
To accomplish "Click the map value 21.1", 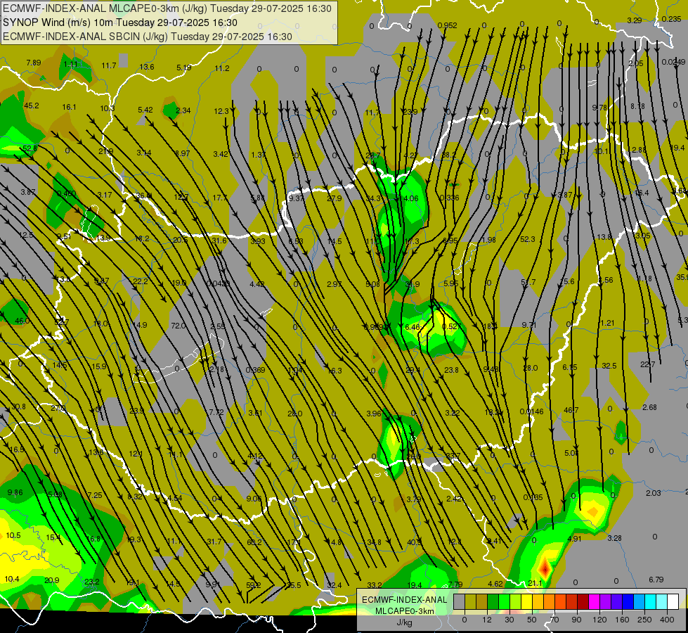I will pyautogui.click(x=535, y=583).
